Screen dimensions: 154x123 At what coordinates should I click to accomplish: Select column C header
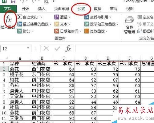click(x=64, y=58)
